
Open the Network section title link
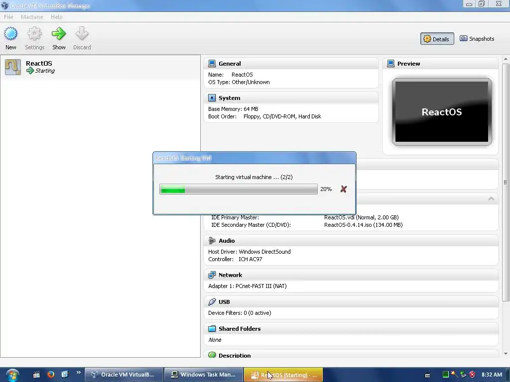click(230, 275)
